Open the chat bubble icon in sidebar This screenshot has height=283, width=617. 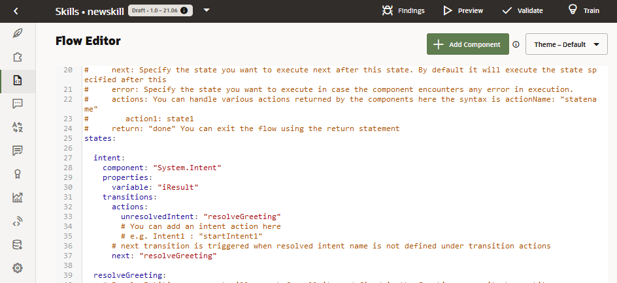click(x=18, y=104)
